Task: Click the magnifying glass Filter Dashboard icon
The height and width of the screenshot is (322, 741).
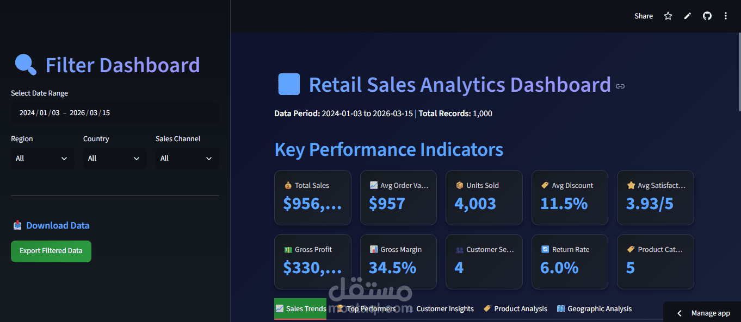Action: pyautogui.click(x=26, y=65)
